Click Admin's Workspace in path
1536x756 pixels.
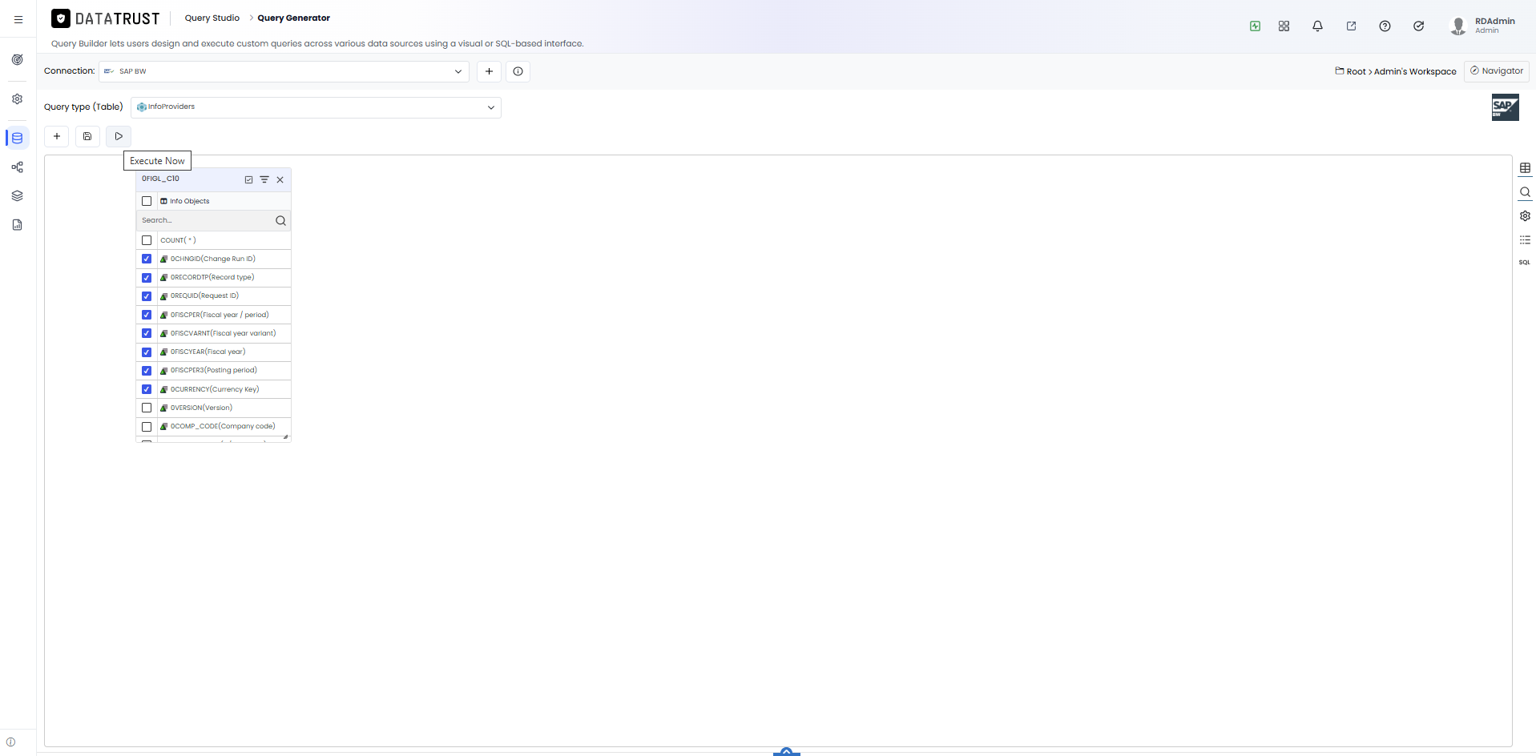[x=1415, y=71]
